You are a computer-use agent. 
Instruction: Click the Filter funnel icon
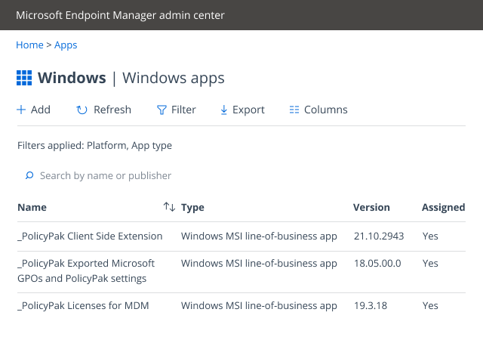161,110
